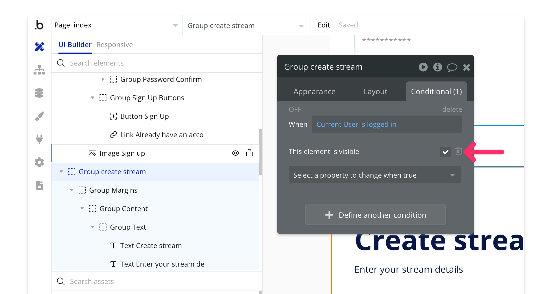Open 'Select a property to change' dropdown
Screen dimensions: 552x294
pos(375,175)
